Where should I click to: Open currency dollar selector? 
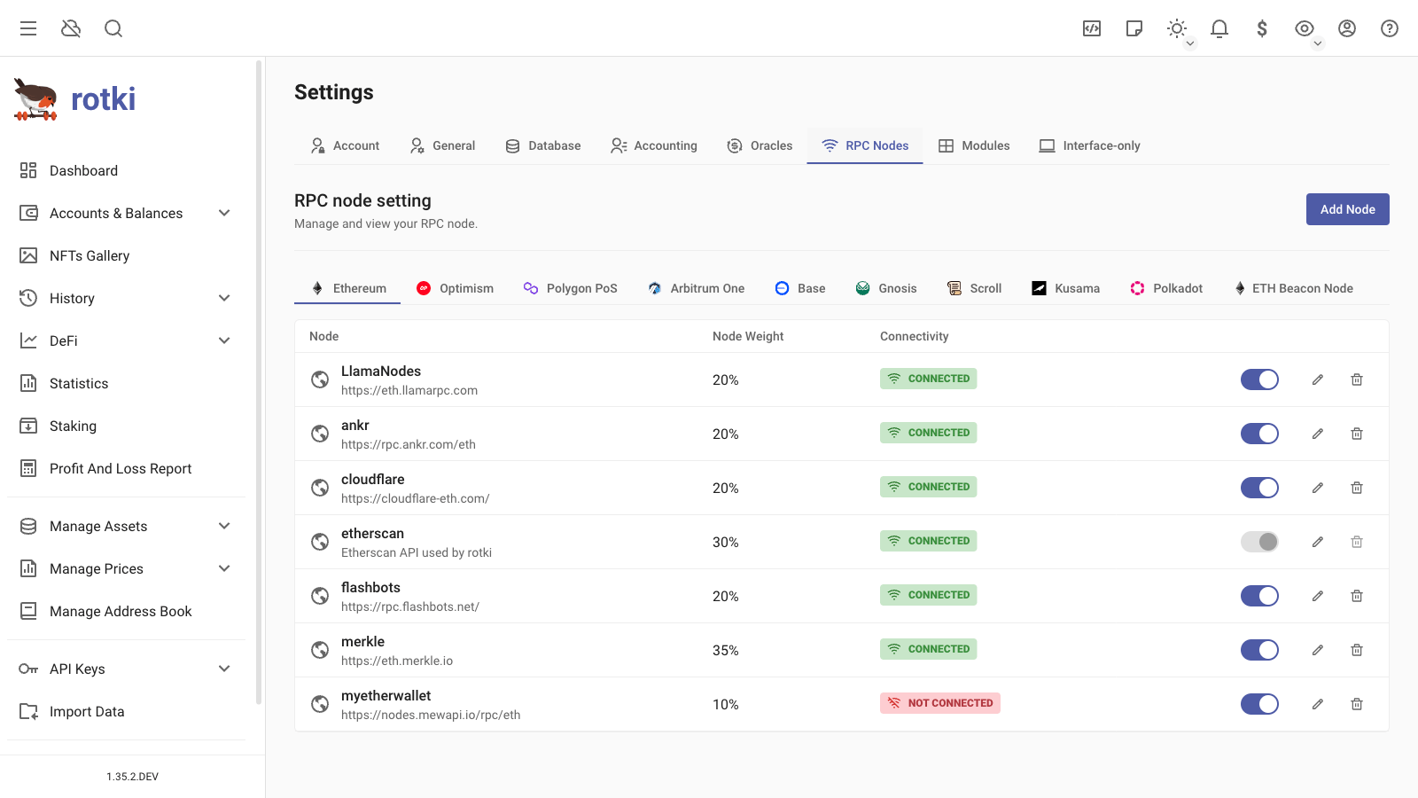1262,28
